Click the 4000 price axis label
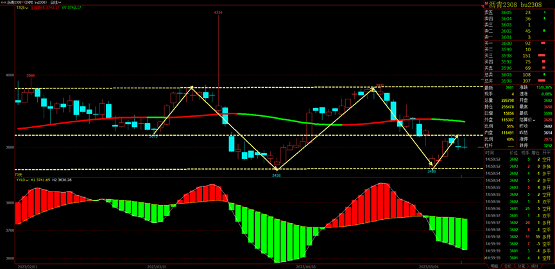The height and width of the screenshot is (269, 555). [x=9, y=75]
